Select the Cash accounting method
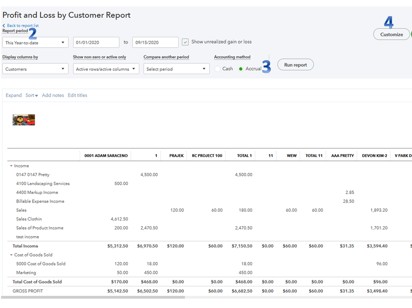This screenshot has width=412, height=308. (x=218, y=69)
